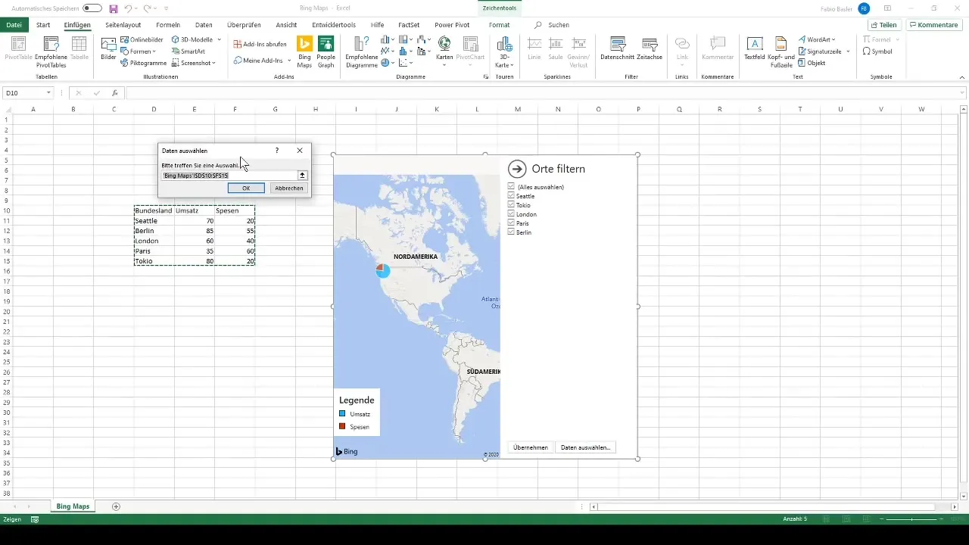The height and width of the screenshot is (545, 969).
Task: Click the zoom slider in status bar
Action: pyautogui.click(x=912, y=520)
